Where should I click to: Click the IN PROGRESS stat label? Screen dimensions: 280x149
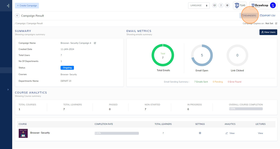click(x=194, y=105)
